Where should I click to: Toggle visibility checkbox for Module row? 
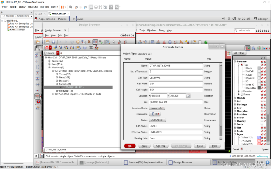[262, 98]
